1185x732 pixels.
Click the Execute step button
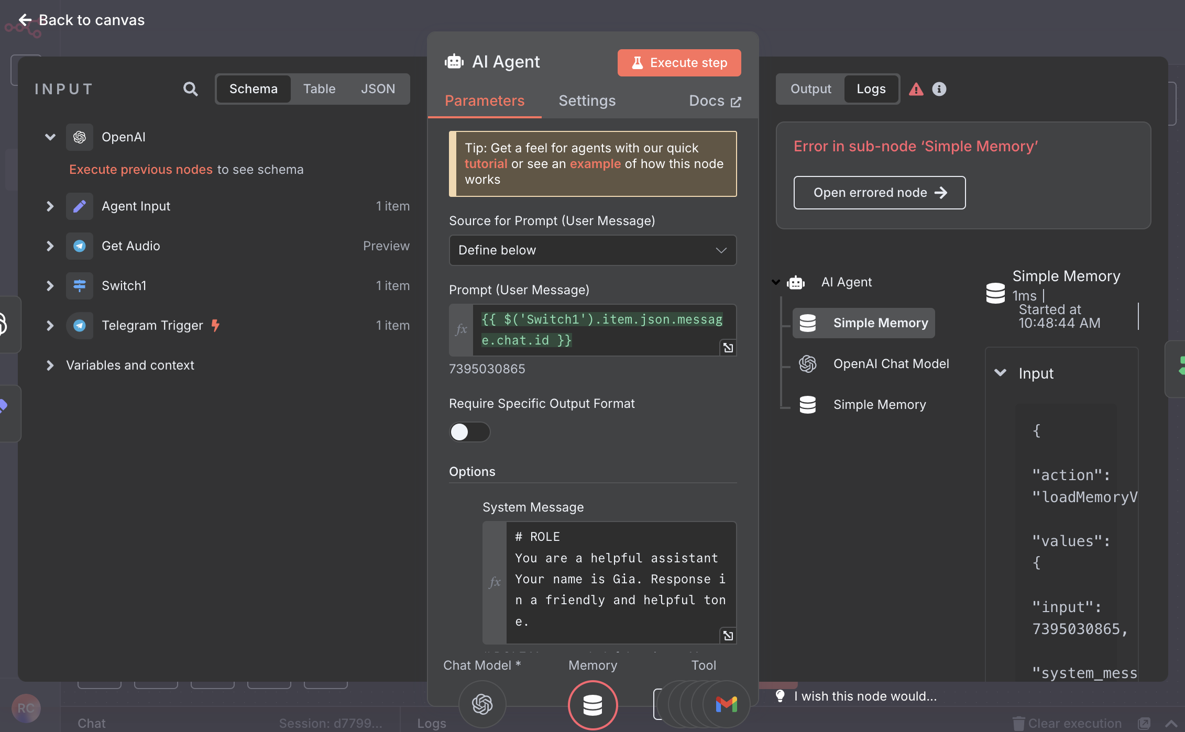coord(679,63)
